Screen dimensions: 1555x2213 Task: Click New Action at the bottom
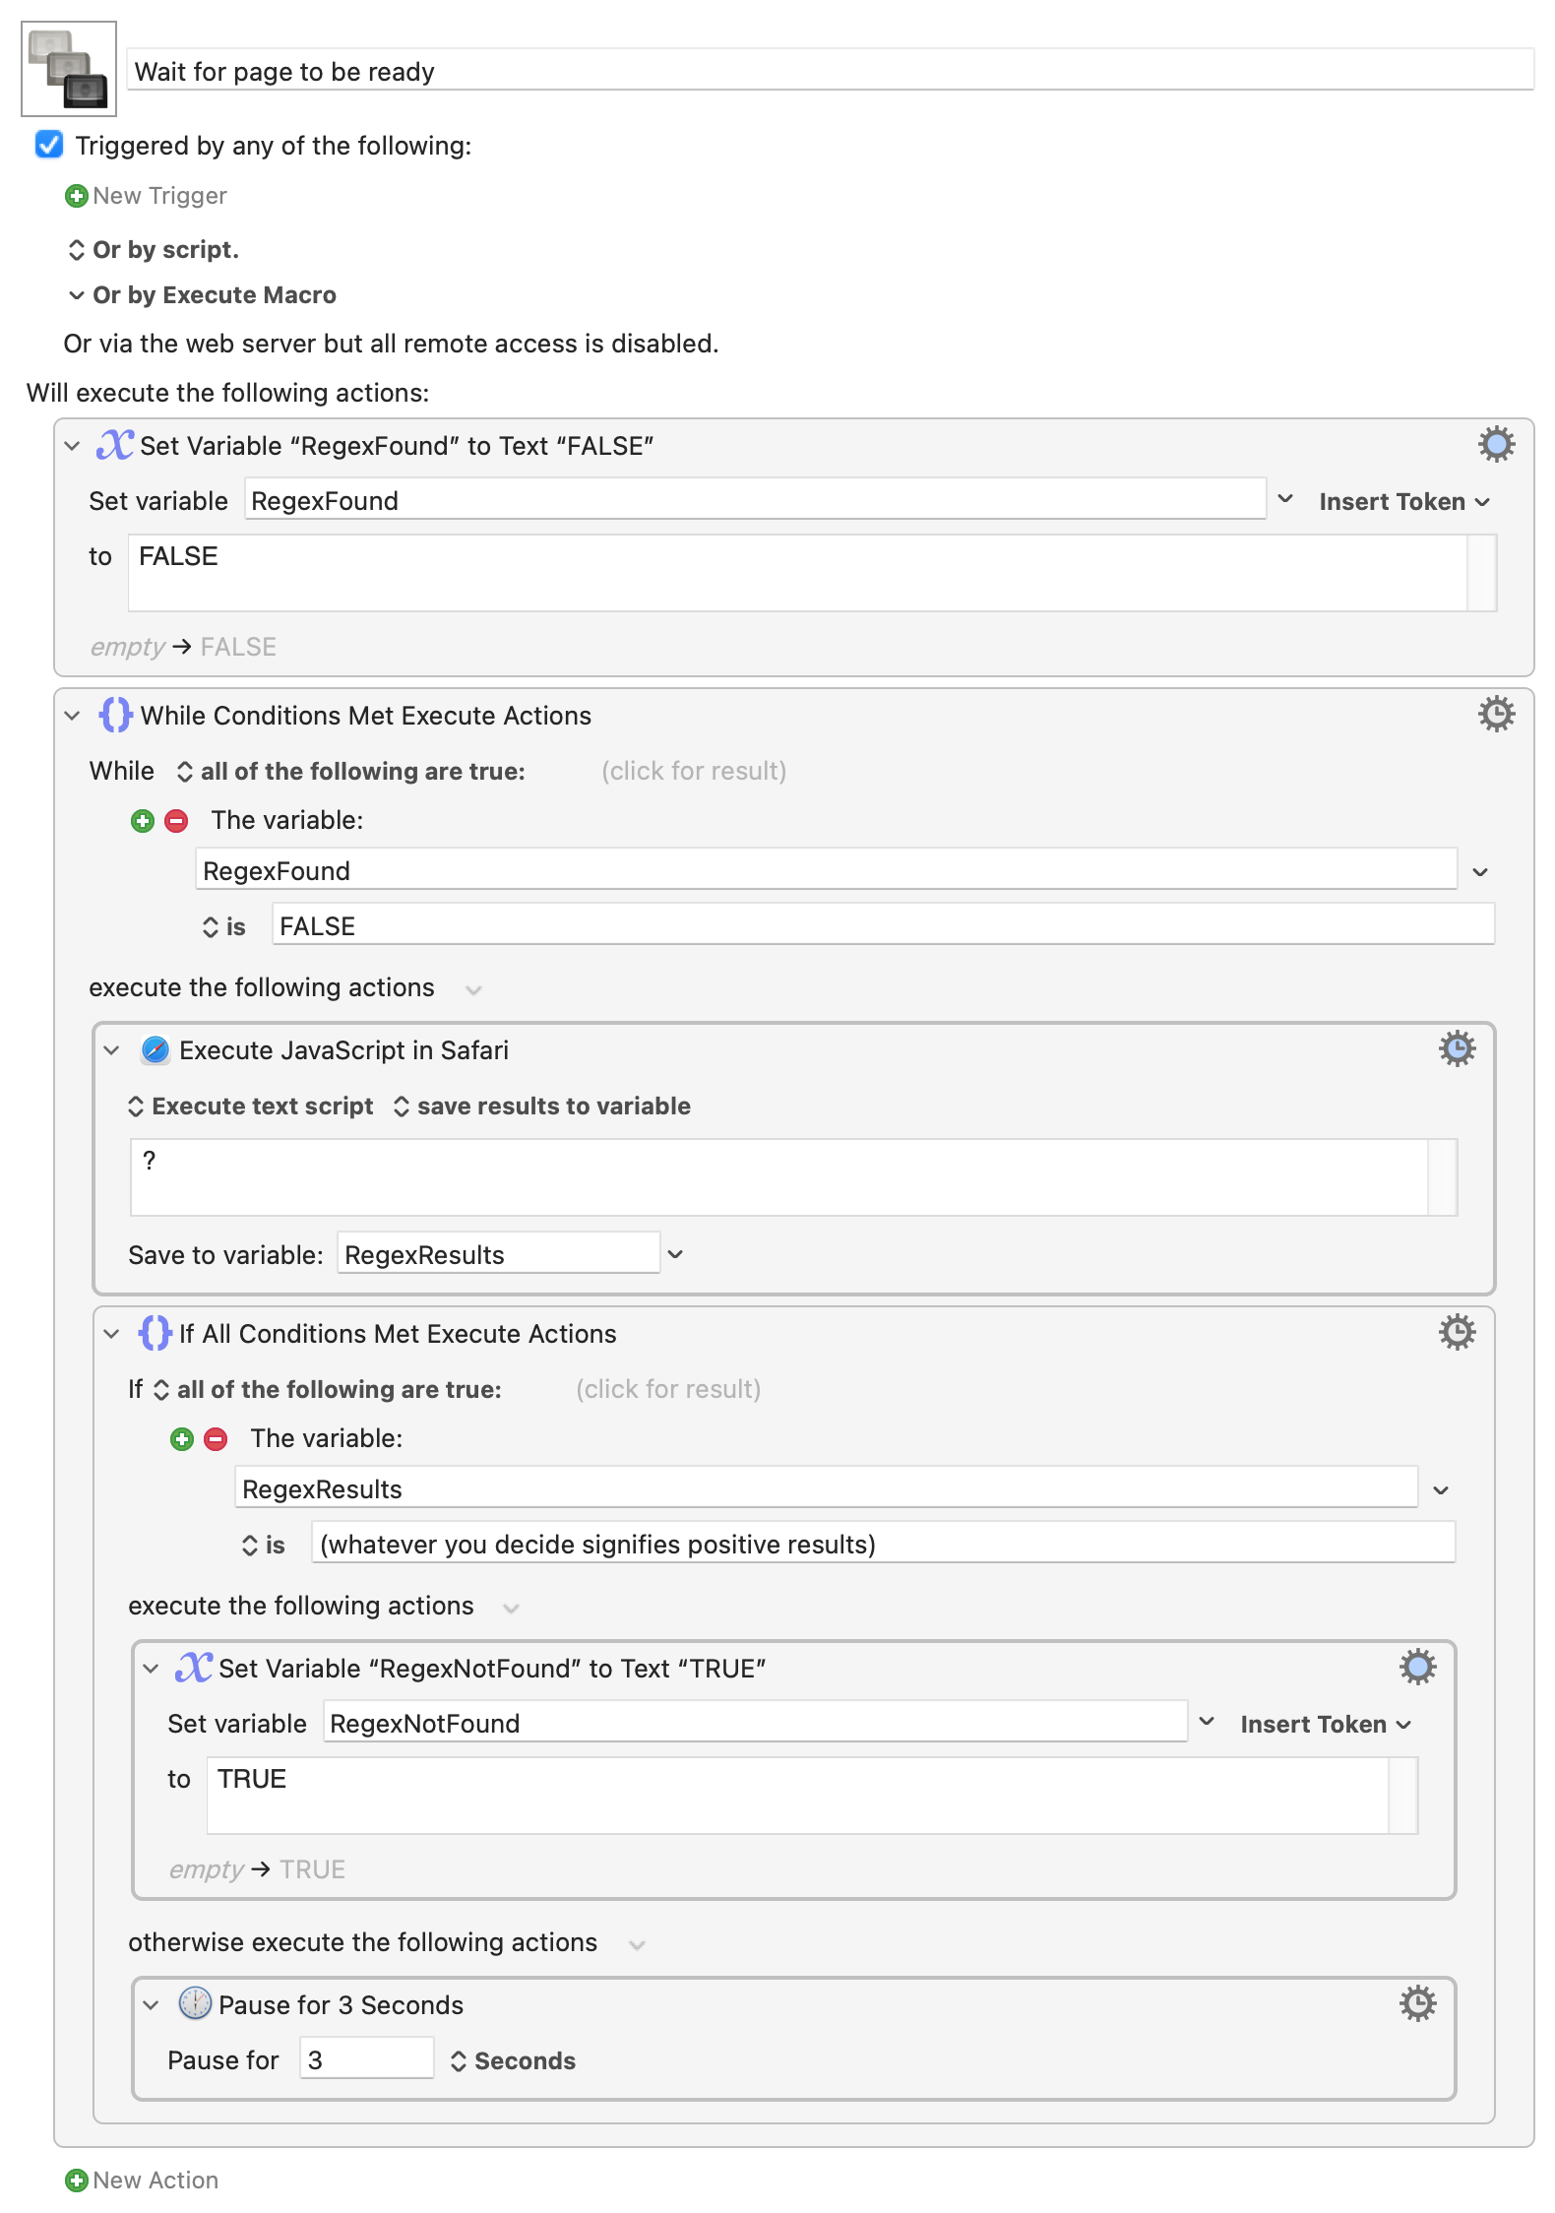(142, 2181)
